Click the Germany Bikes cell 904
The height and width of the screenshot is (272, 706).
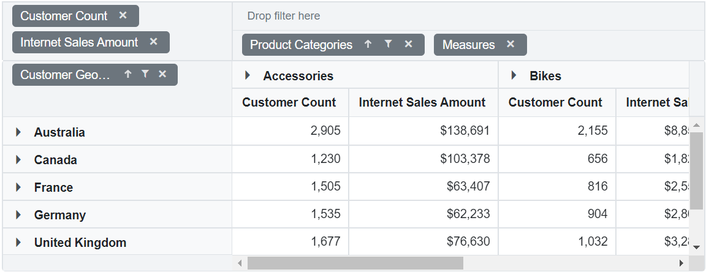[x=557, y=213]
